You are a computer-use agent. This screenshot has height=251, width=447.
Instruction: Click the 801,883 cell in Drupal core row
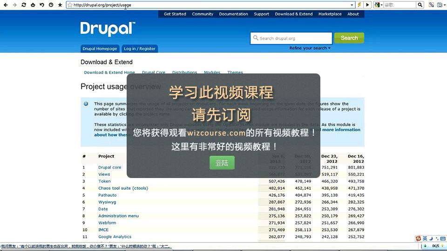tap(356, 167)
